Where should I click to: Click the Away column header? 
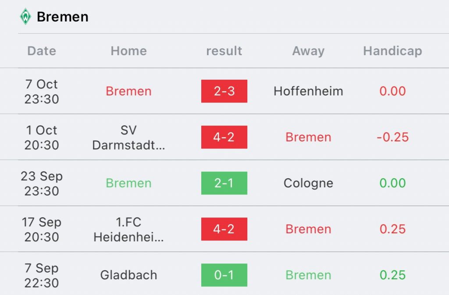pos(308,51)
